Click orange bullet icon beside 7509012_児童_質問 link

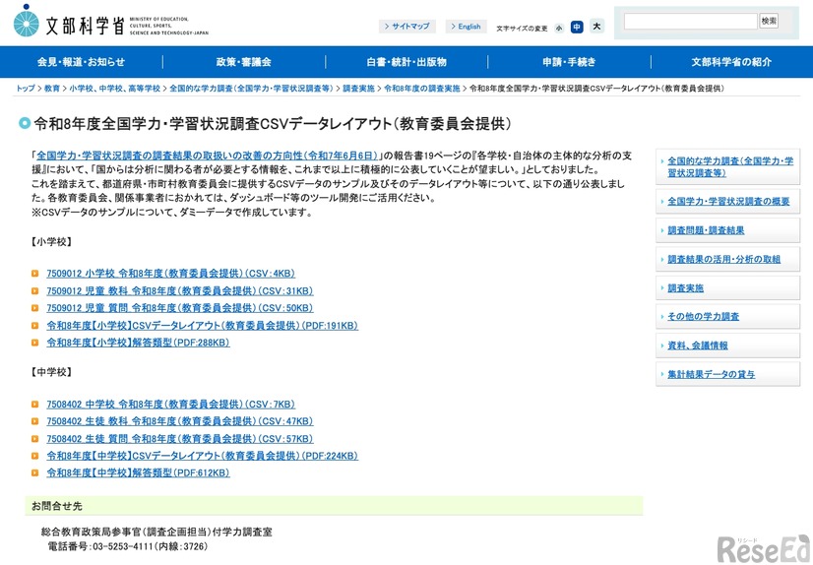pyautogui.click(x=34, y=308)
